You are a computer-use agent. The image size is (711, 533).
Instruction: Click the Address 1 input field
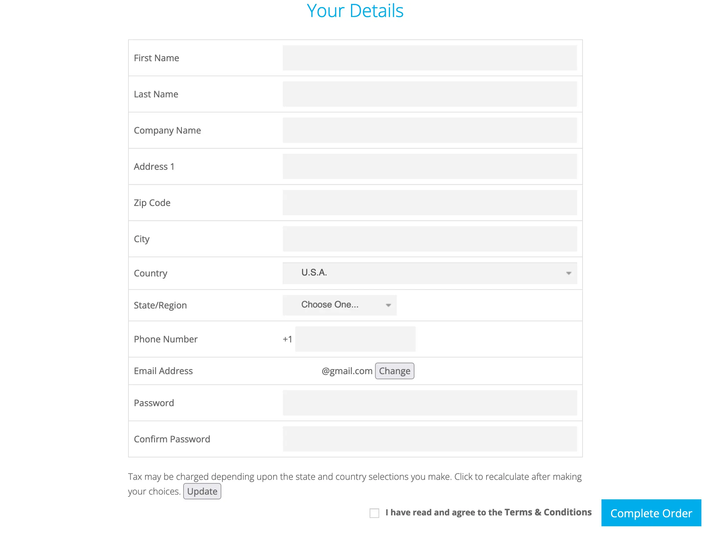[x=429, y=166]
